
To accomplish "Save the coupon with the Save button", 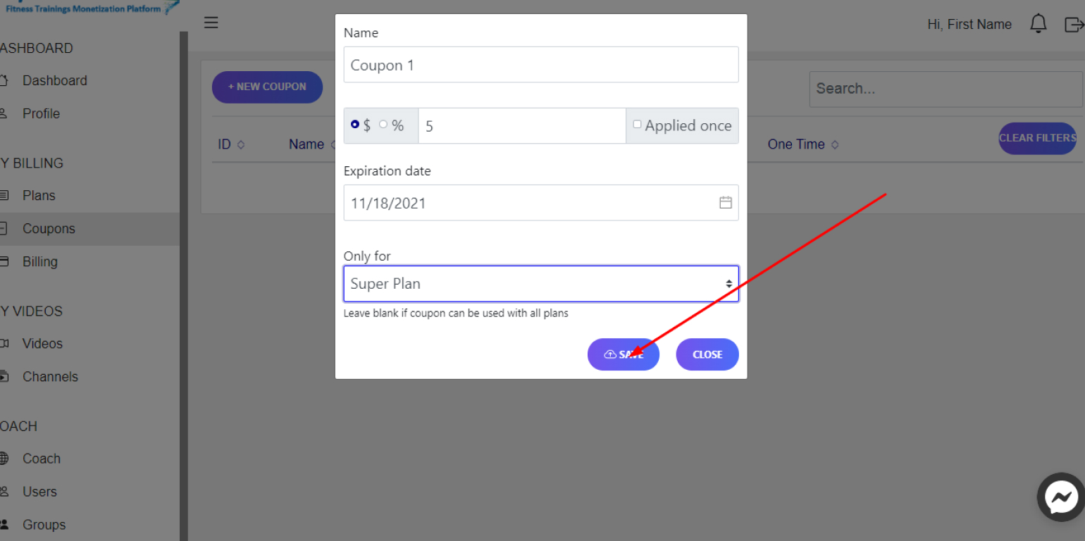I will (624, 354).
